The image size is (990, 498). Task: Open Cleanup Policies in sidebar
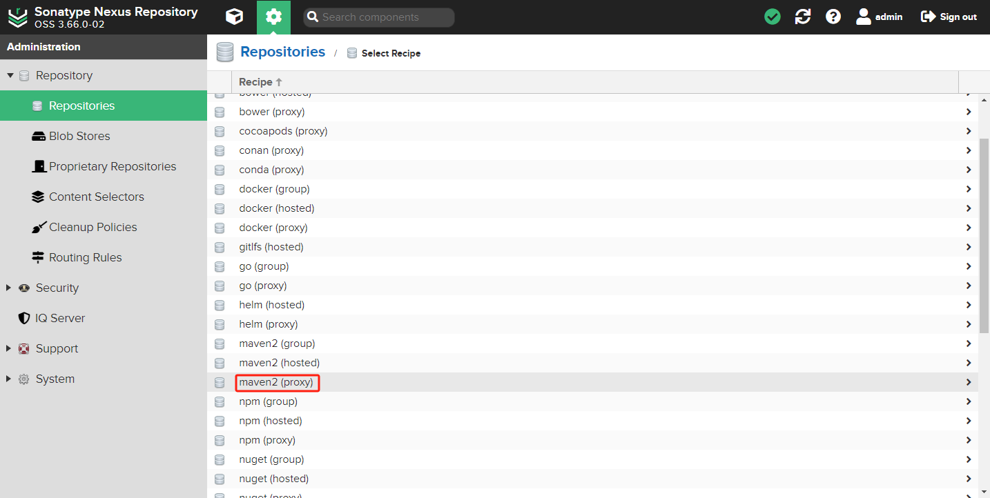[104, 227]
